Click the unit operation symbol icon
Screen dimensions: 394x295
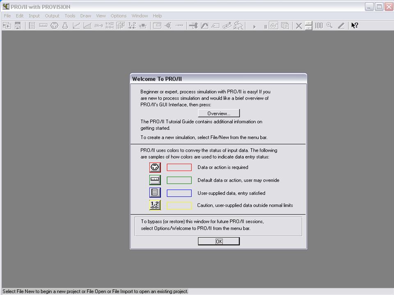coord(168,25)
